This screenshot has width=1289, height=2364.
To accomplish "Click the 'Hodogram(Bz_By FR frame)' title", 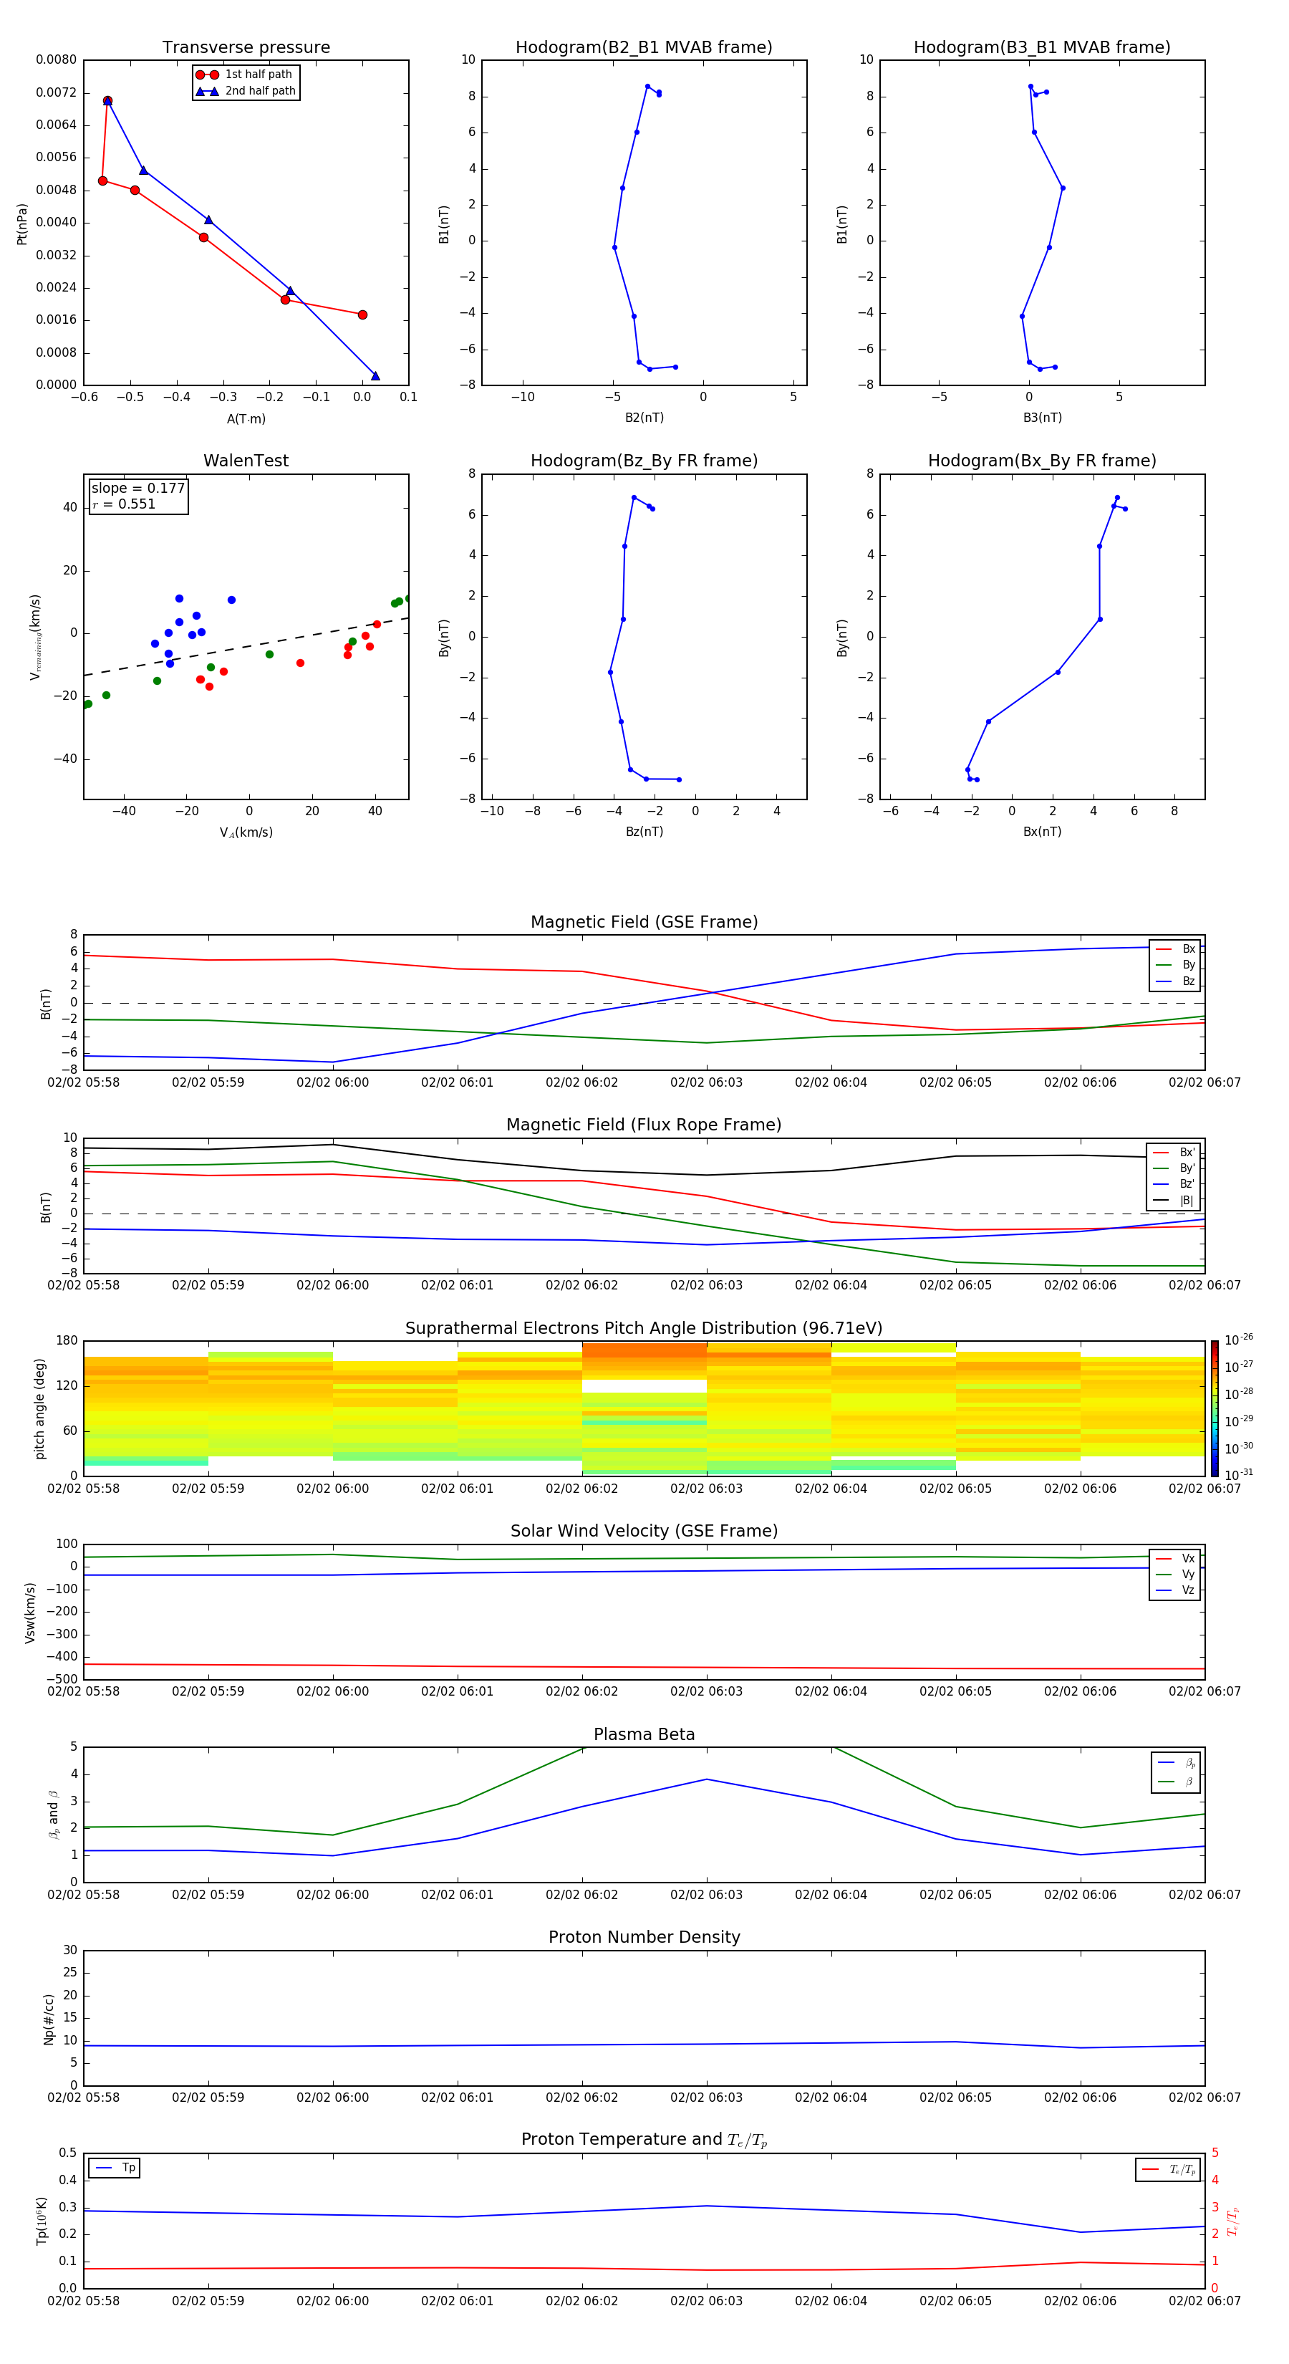I will tap(644, 461).
